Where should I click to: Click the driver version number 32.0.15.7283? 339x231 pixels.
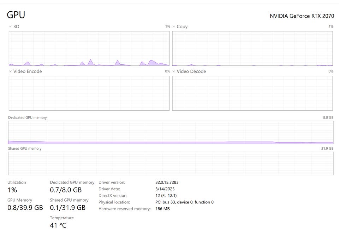click(x=167, y=183)
